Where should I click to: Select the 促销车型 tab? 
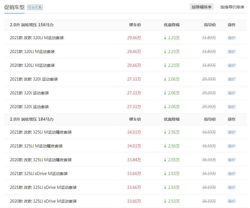point(14,7)
